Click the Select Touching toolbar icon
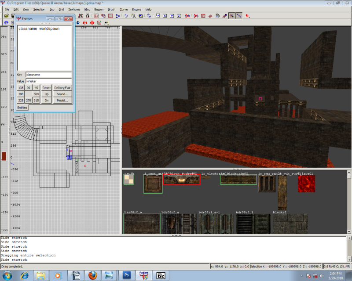Image resolution: width=352 pixels, height=281 pixels. [x=103, y=16]
